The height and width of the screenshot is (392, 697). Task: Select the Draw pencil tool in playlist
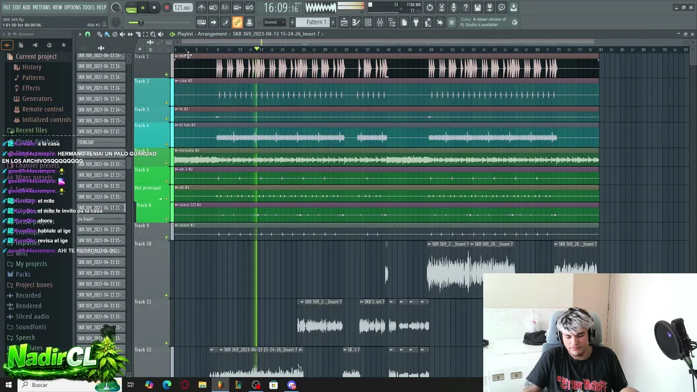[x=100, y=34]
